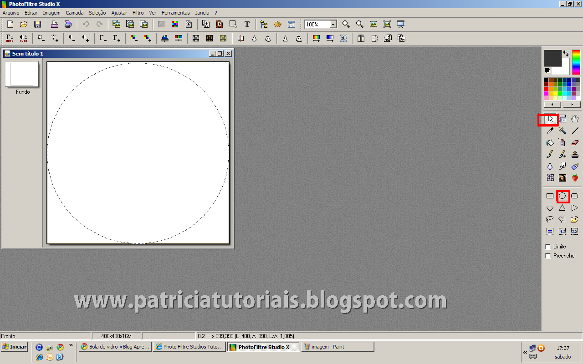
Task: Select the hand move tool
Action: pyautogui.click(x=575, y=119)
